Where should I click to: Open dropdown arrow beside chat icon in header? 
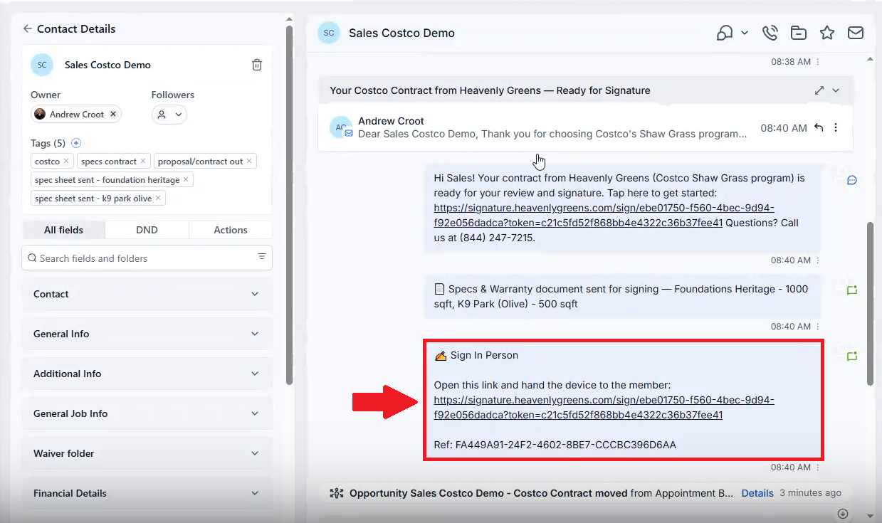tap(745, 33)
